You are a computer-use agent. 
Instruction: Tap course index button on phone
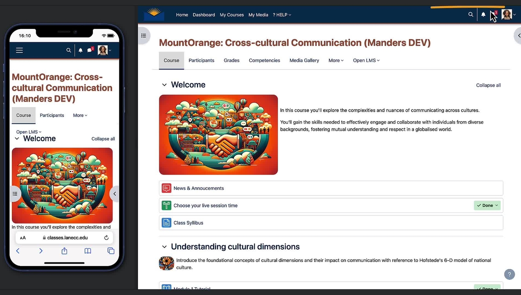click(x=15, y=194)
